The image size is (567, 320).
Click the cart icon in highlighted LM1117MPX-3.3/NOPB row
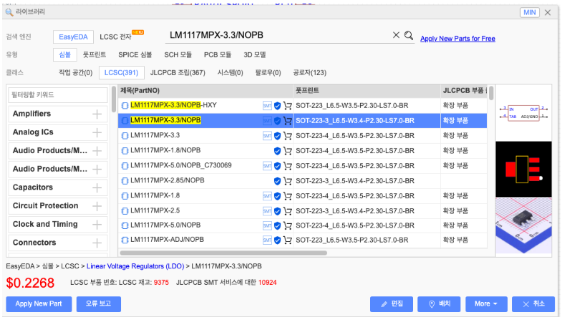click(x=288, y=121)
